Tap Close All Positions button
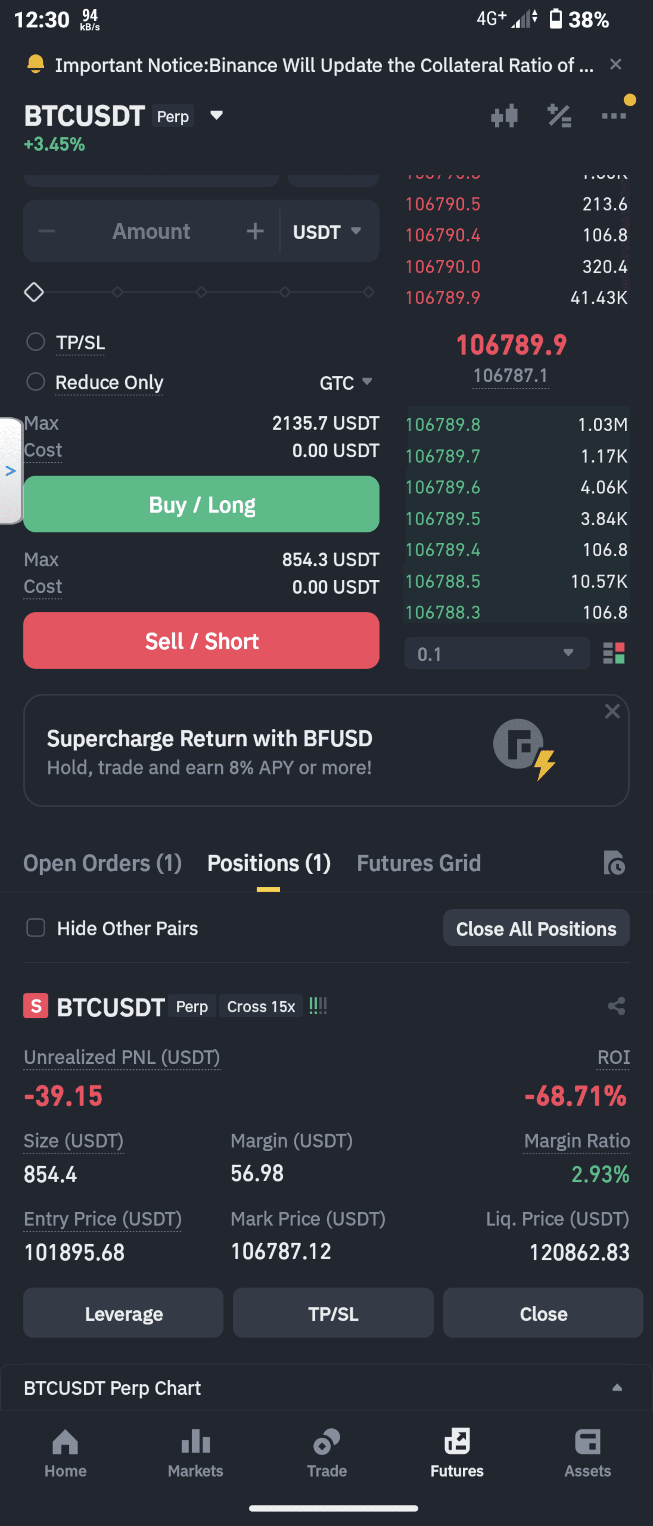 click(536, 928)
